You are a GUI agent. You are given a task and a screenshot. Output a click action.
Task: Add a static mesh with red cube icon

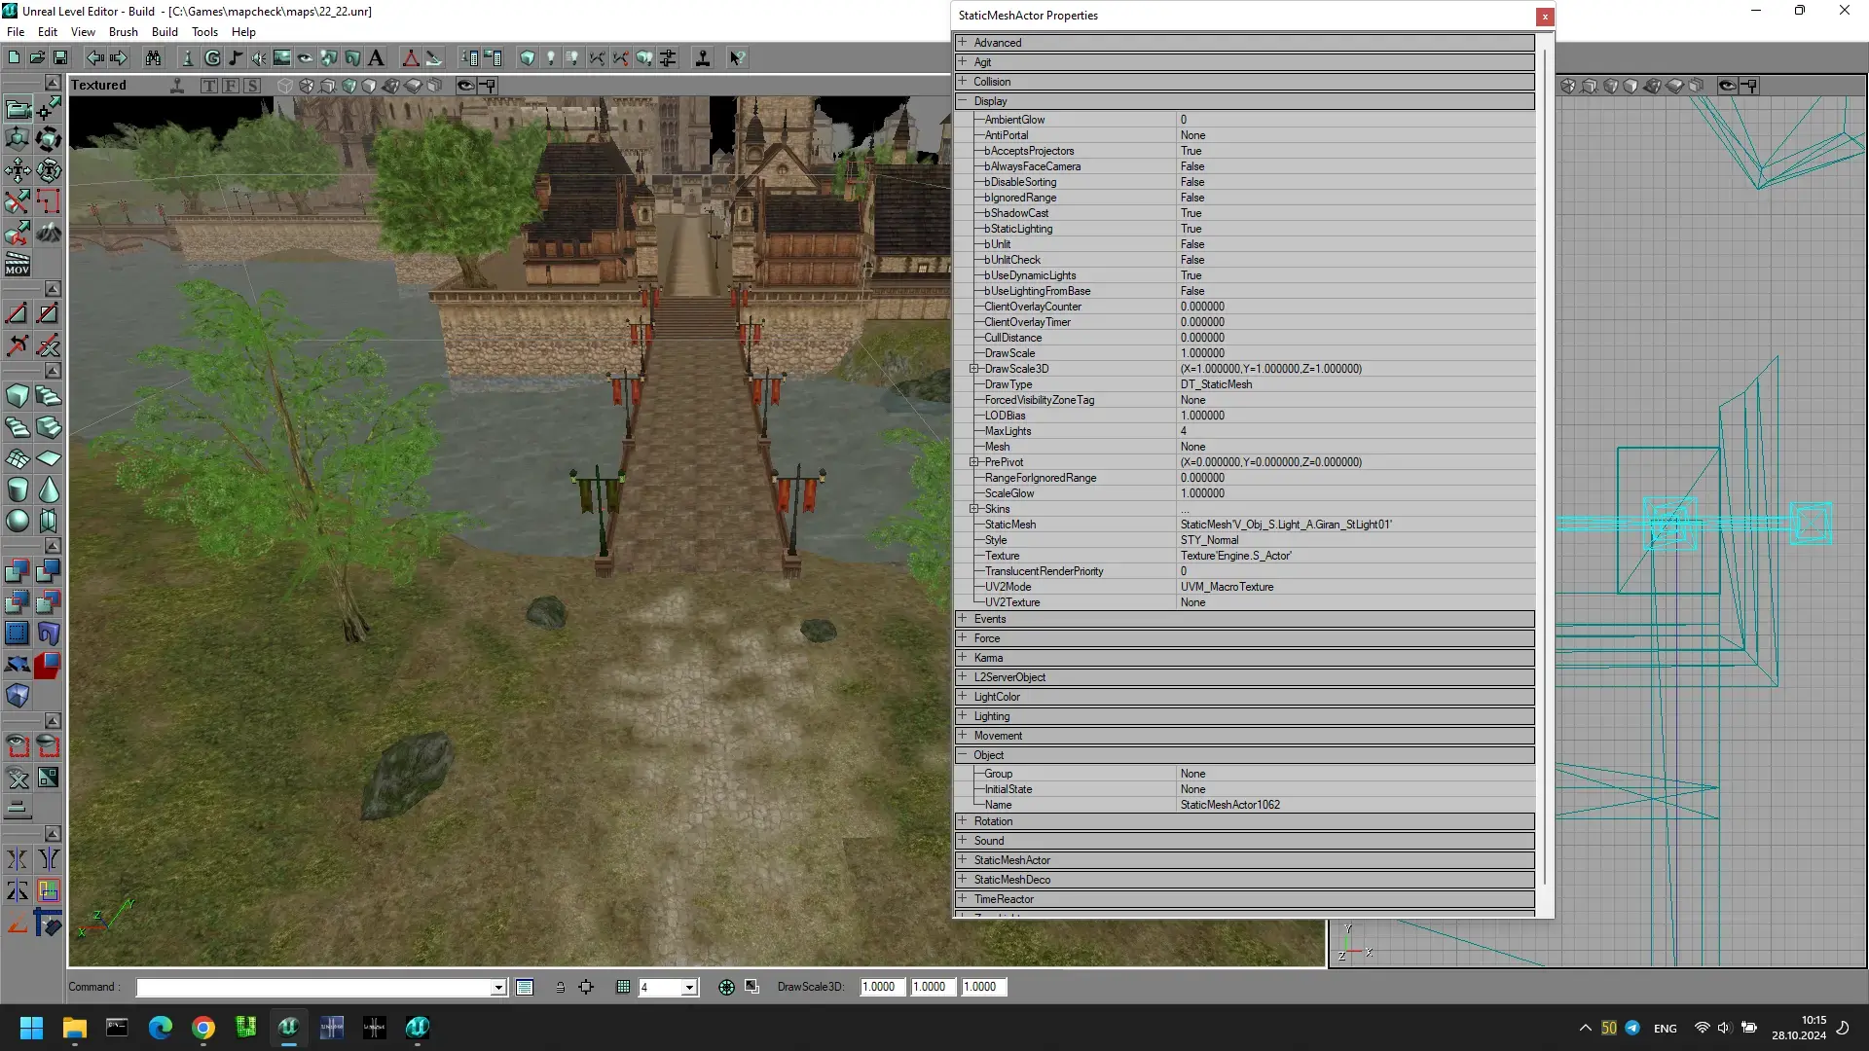pos(48,665)
